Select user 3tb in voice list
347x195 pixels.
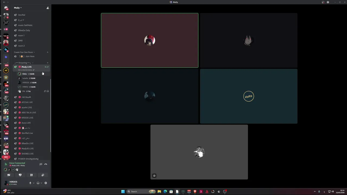point(33,91)
